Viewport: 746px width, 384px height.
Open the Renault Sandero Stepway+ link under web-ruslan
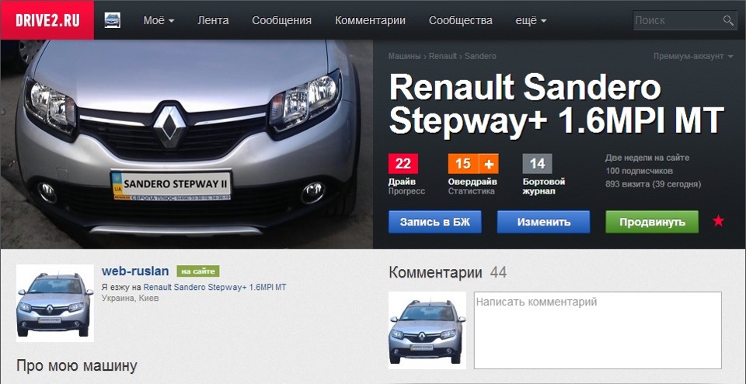tap(214, 288)
